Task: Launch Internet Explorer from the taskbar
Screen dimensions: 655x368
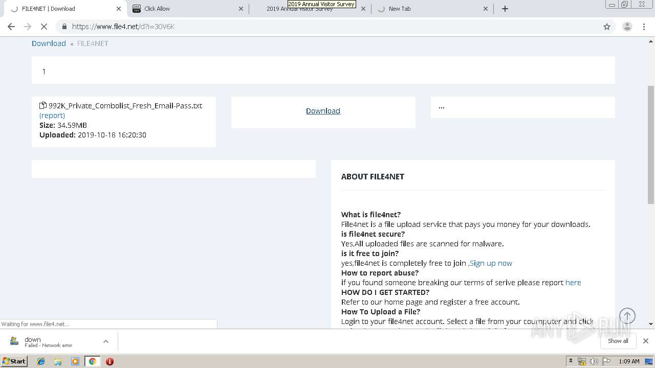Action: click(41, 361)
